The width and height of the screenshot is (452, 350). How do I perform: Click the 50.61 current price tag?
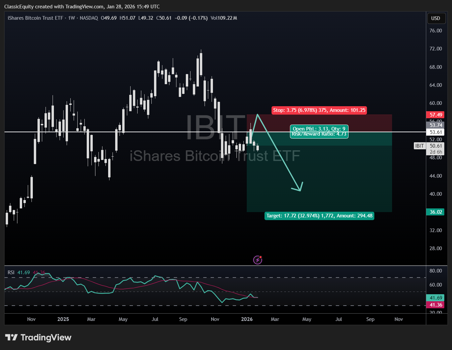coord(436,146)
